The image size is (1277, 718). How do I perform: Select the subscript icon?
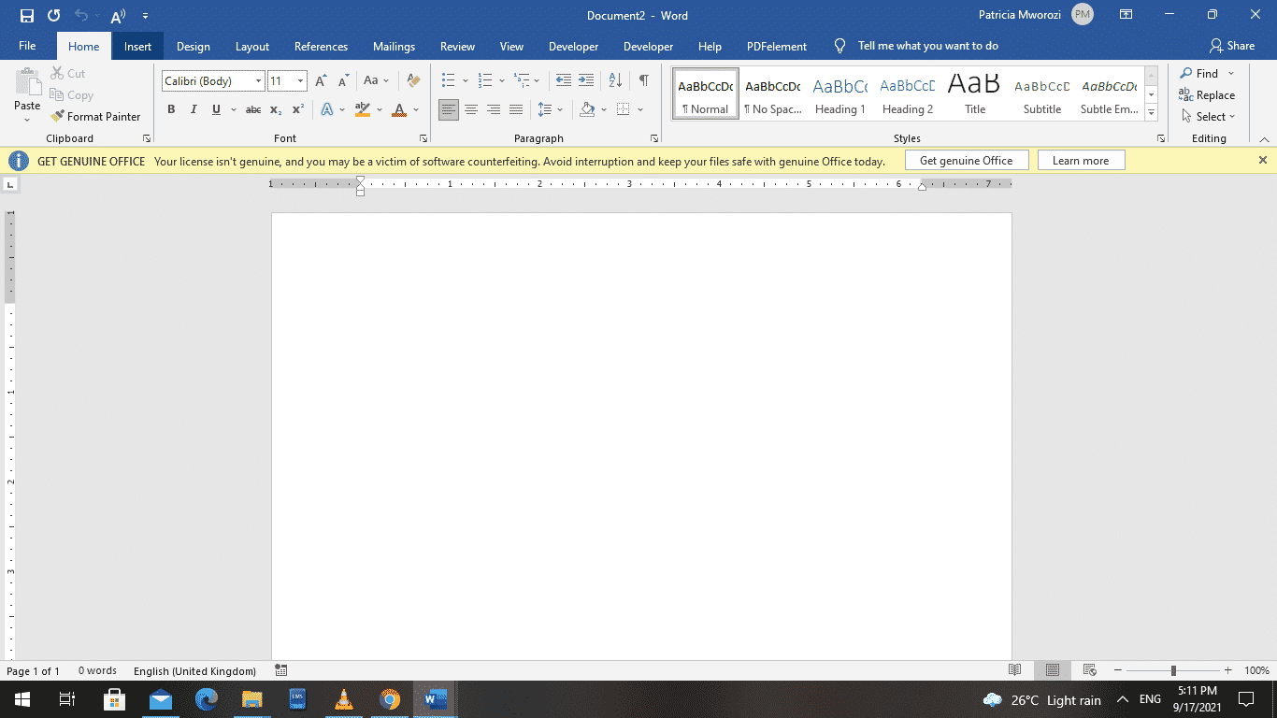(x=276, y=109)
